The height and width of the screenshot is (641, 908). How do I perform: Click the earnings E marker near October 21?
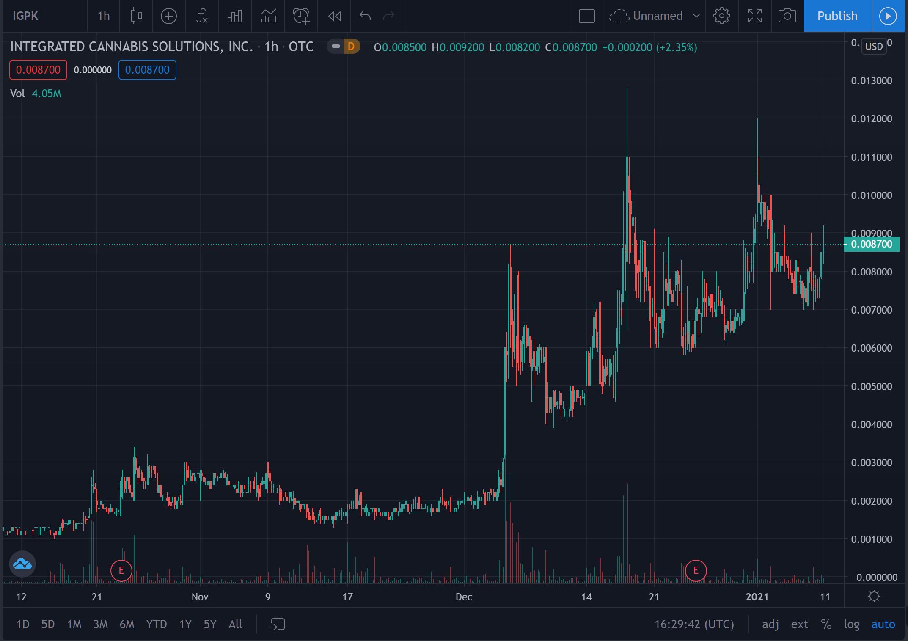[x=121, y=570]
